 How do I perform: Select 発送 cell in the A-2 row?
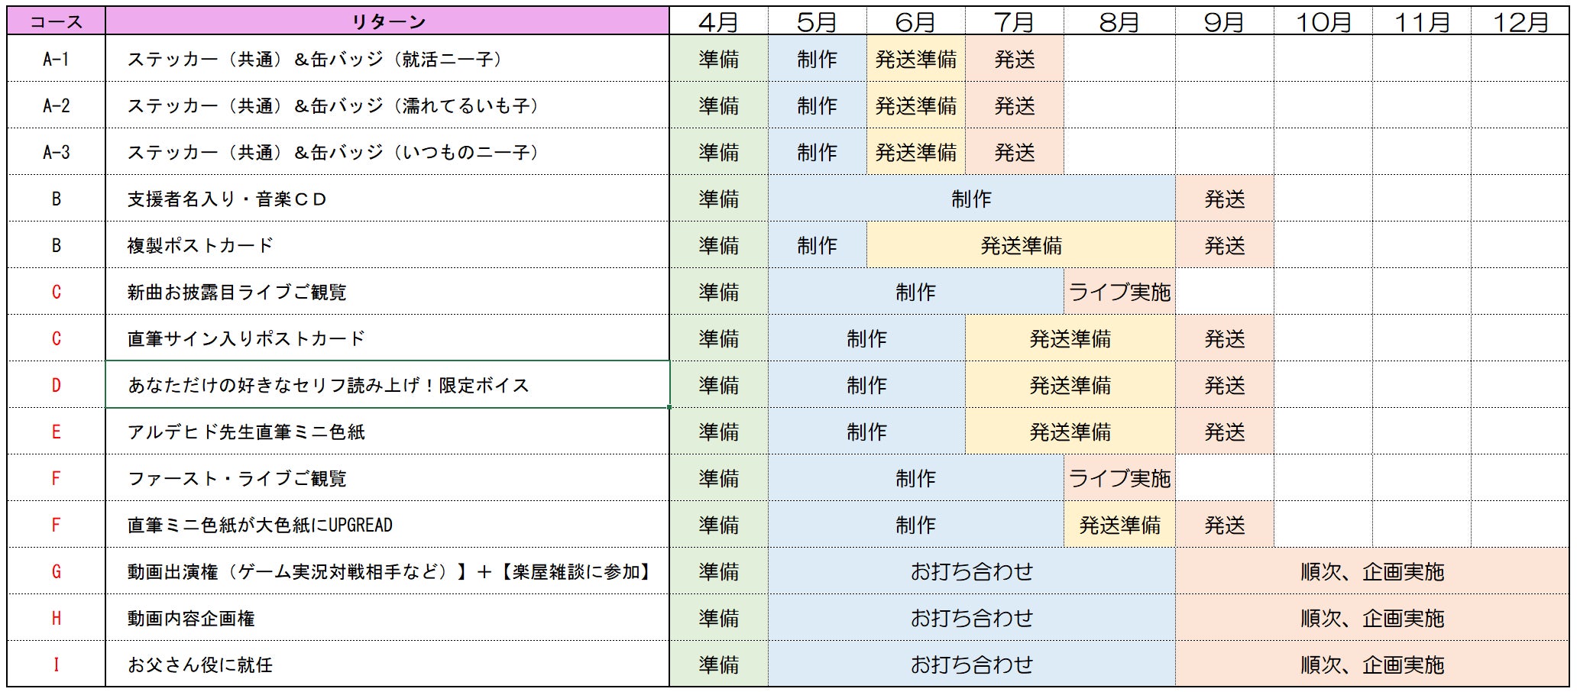tap(1015, 105)
